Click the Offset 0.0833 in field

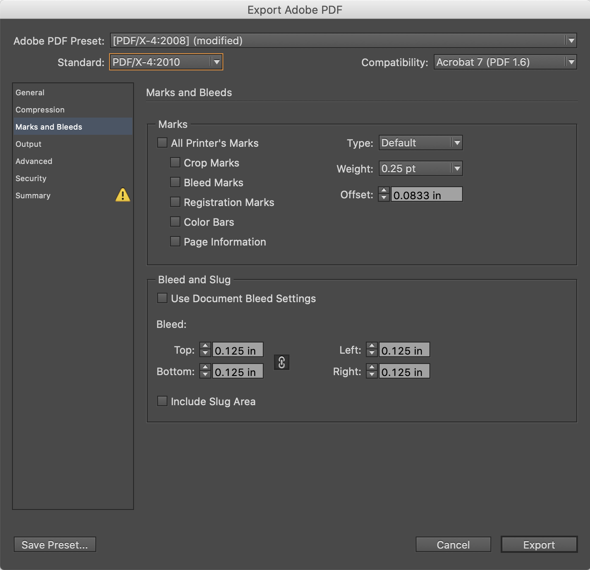tap(427, 194)
